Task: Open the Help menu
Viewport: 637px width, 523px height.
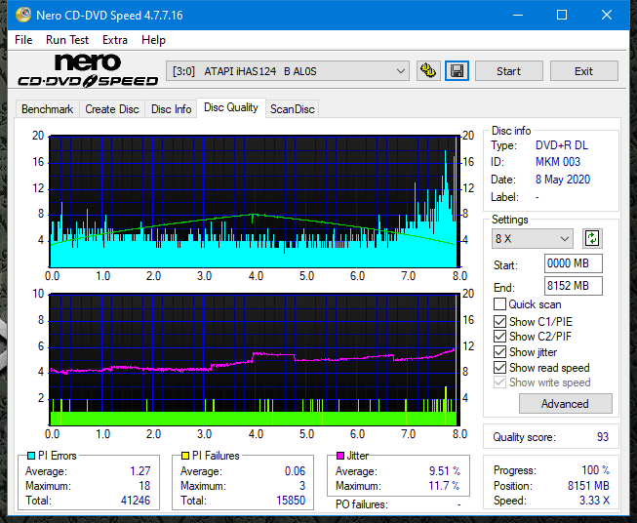Action: point(153,40)
